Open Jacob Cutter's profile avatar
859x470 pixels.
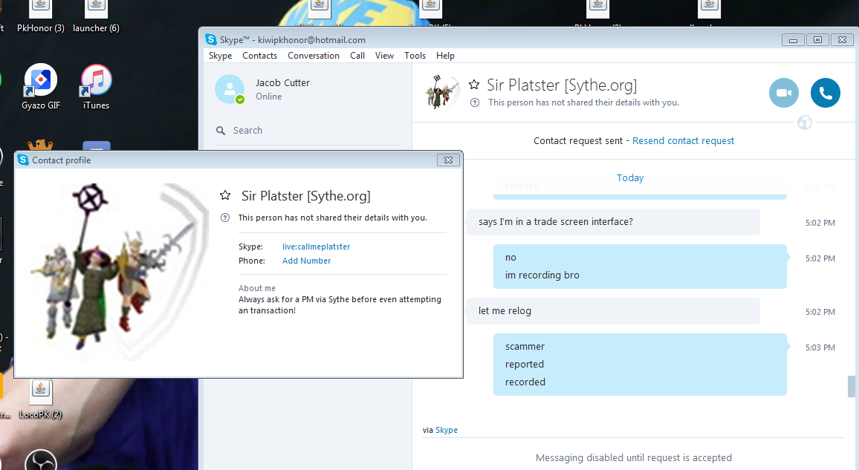pos(230,89)
